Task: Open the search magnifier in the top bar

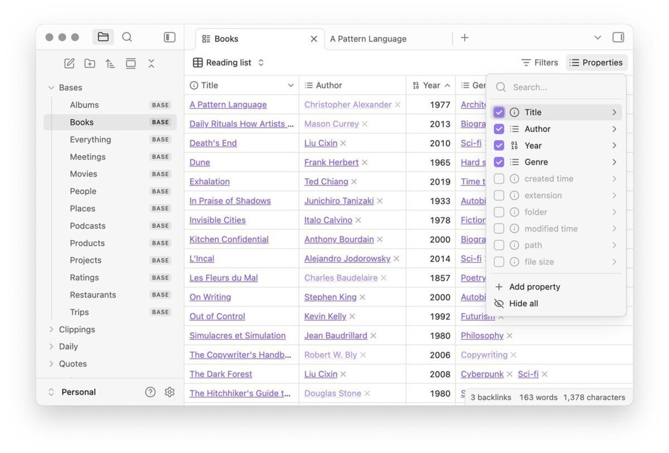Action: [x=127, y=37]
